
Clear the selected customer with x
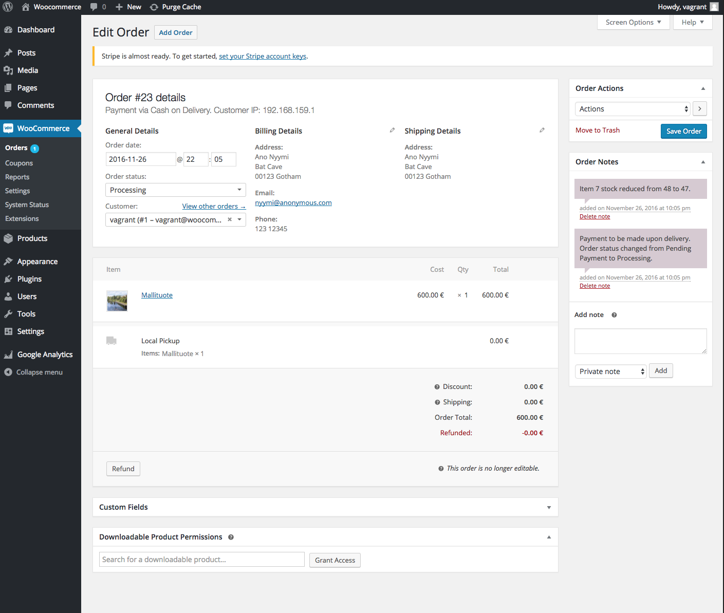(x=230, y=219)
